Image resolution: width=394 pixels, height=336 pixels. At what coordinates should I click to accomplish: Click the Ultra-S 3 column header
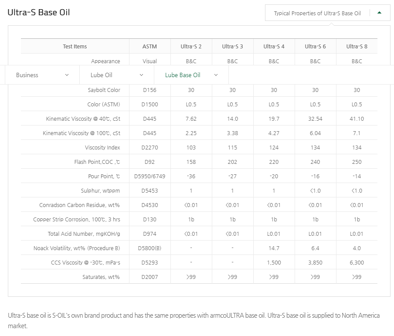232,47
